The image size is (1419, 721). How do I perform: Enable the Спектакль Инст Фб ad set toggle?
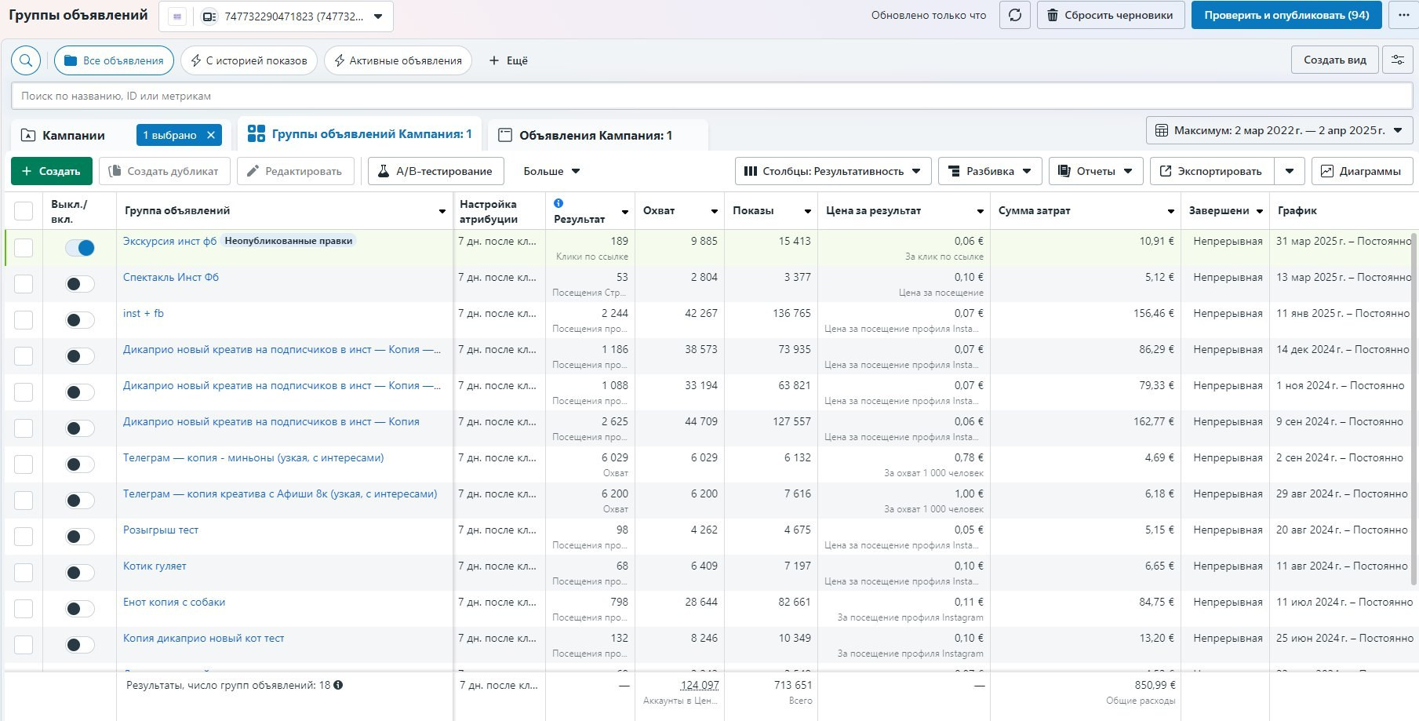pos(80,284)
